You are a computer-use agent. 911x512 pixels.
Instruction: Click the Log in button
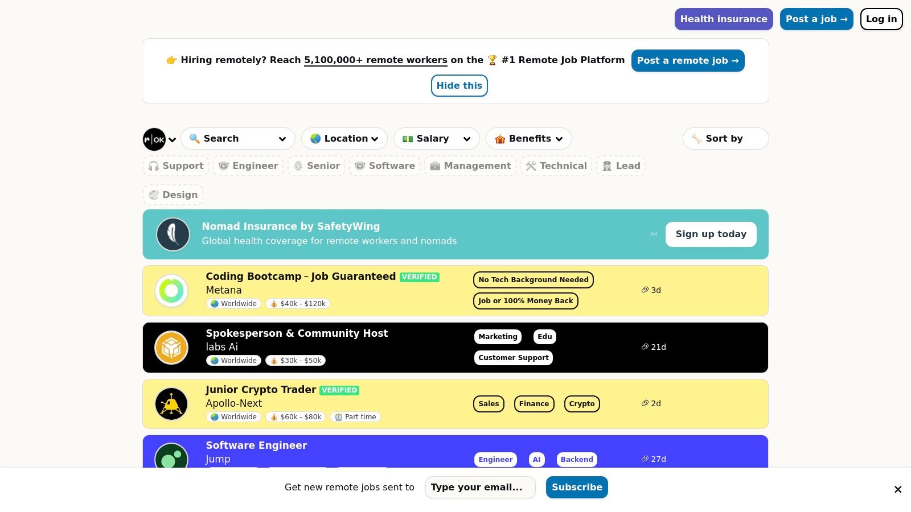[x=881, y=19]
